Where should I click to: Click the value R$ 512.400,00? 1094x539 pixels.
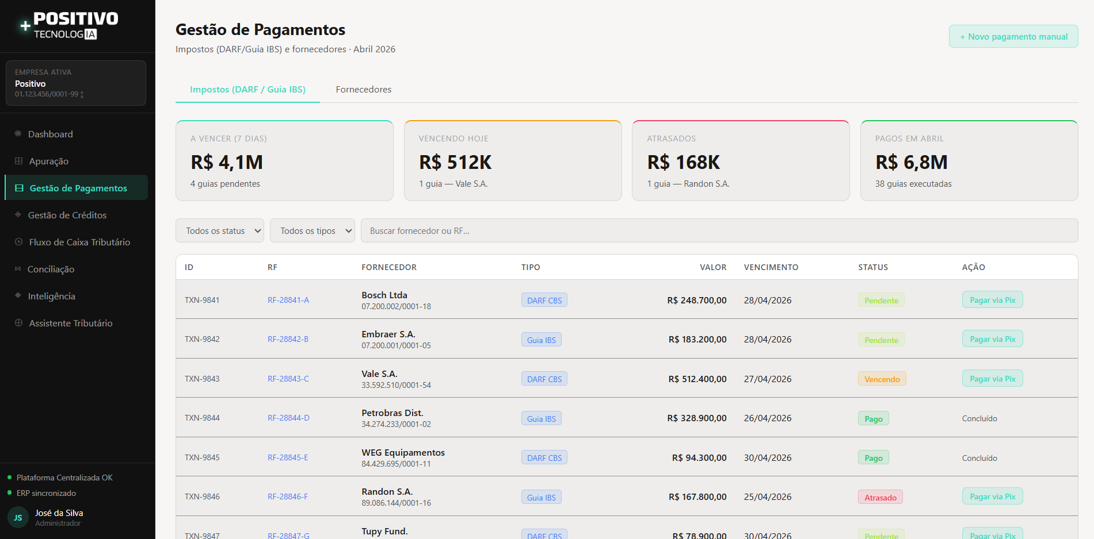pyautogui.click(x=697, y=379)
